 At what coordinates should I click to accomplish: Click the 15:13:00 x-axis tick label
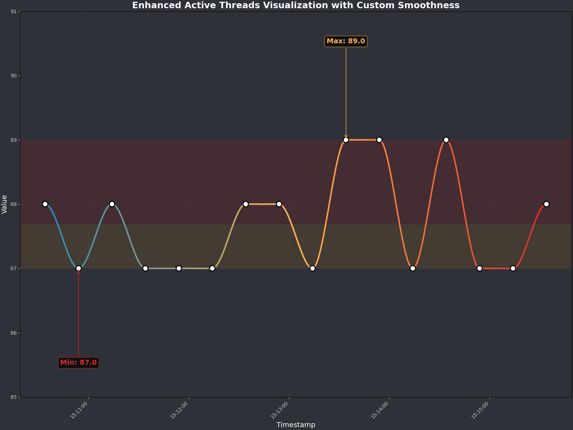click(x=280, y=410)
